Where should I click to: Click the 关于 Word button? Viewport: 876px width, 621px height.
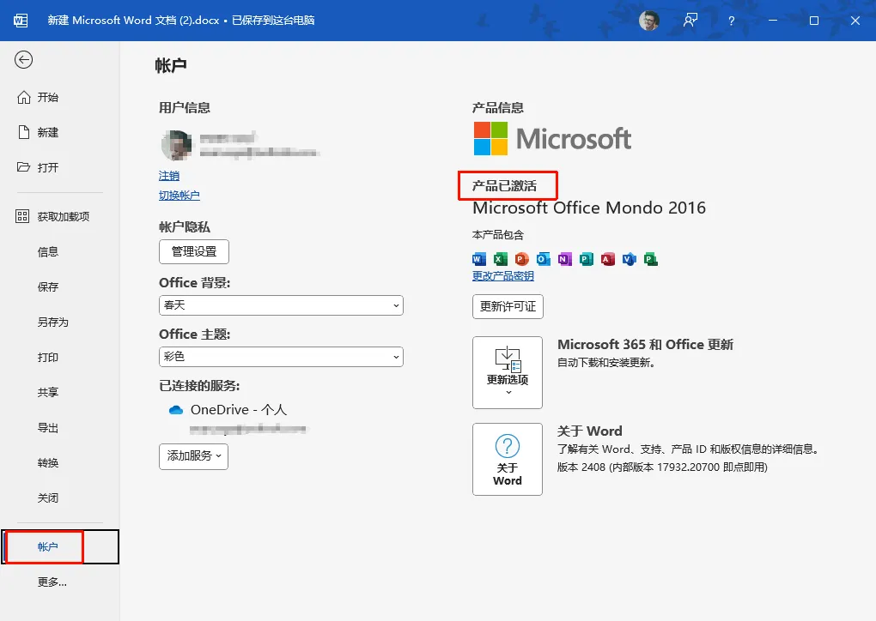click(508, 459)
